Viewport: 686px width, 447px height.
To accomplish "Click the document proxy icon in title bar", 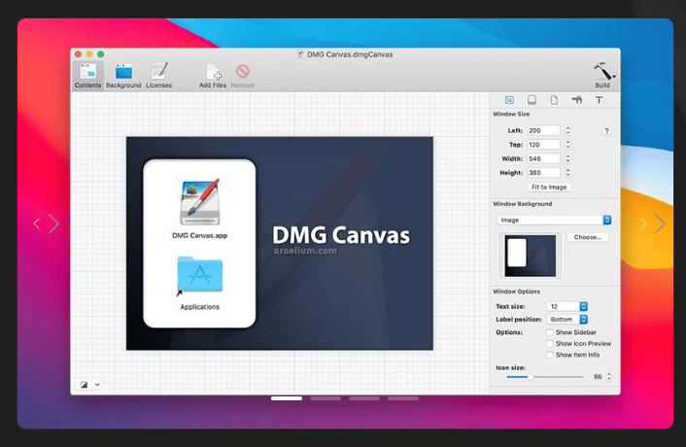I will click(x=300, y=54).
